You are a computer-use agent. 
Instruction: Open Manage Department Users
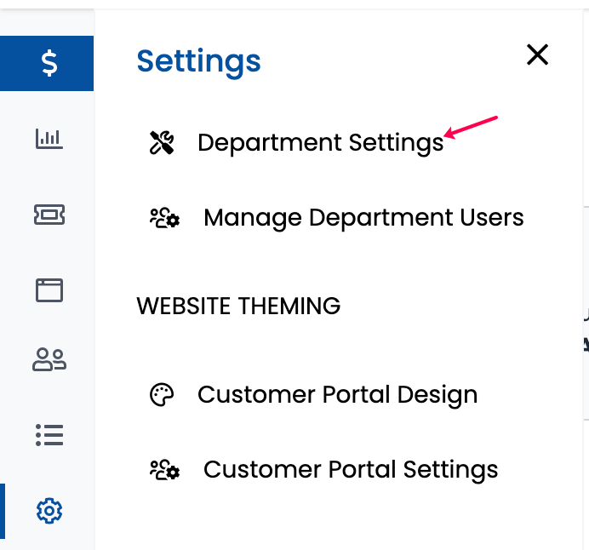[x=363, y=218]
